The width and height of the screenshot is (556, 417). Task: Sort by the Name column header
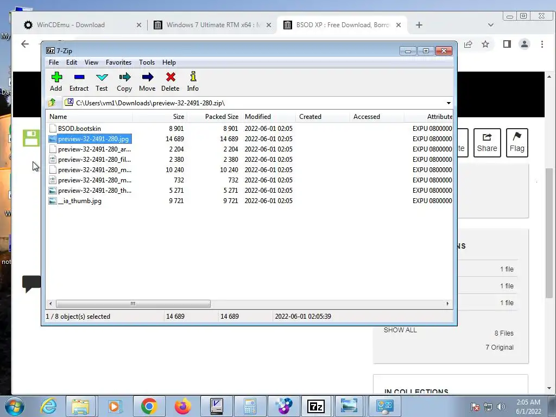[x=90, y=117]
